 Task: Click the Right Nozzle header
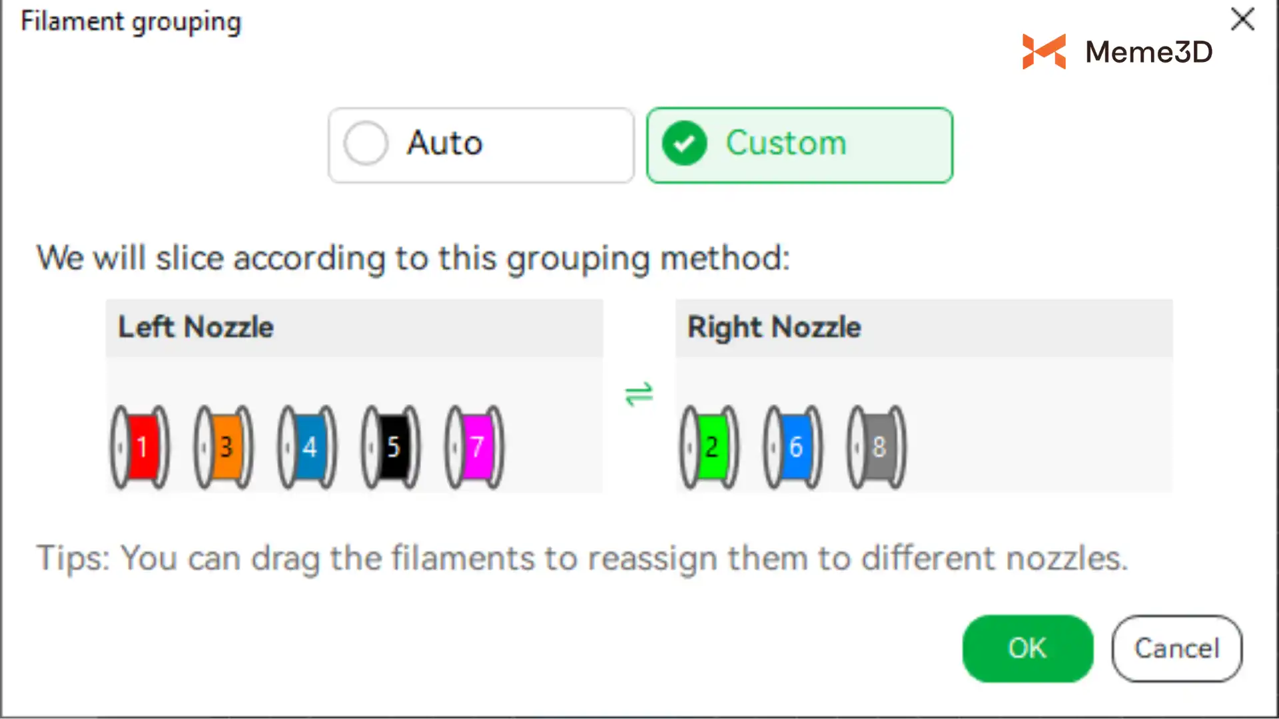[774, 328]
